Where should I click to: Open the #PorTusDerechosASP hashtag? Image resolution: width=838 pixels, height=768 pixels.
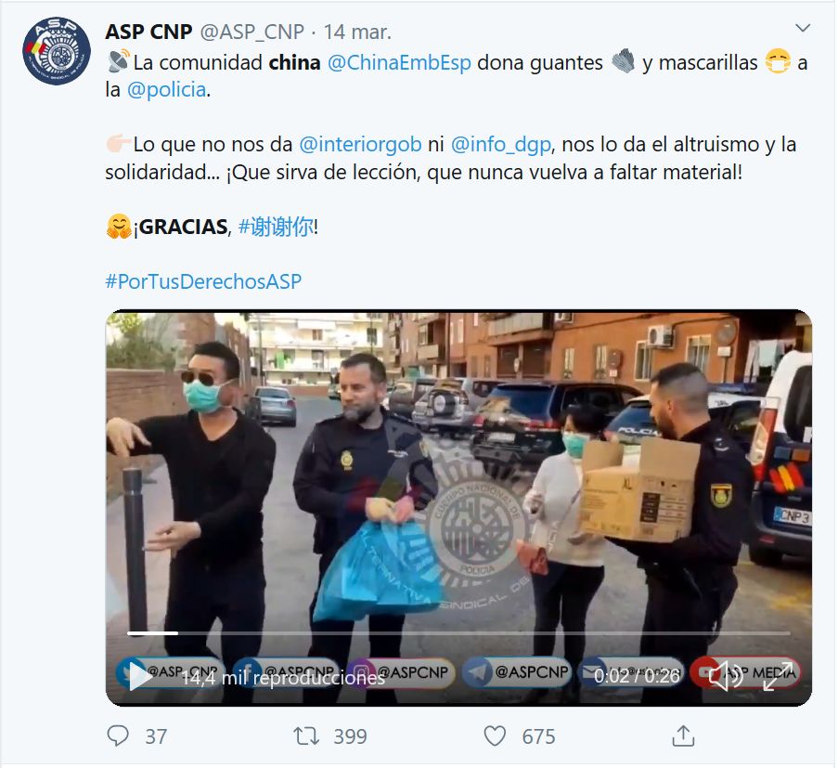tap(203, 281)
